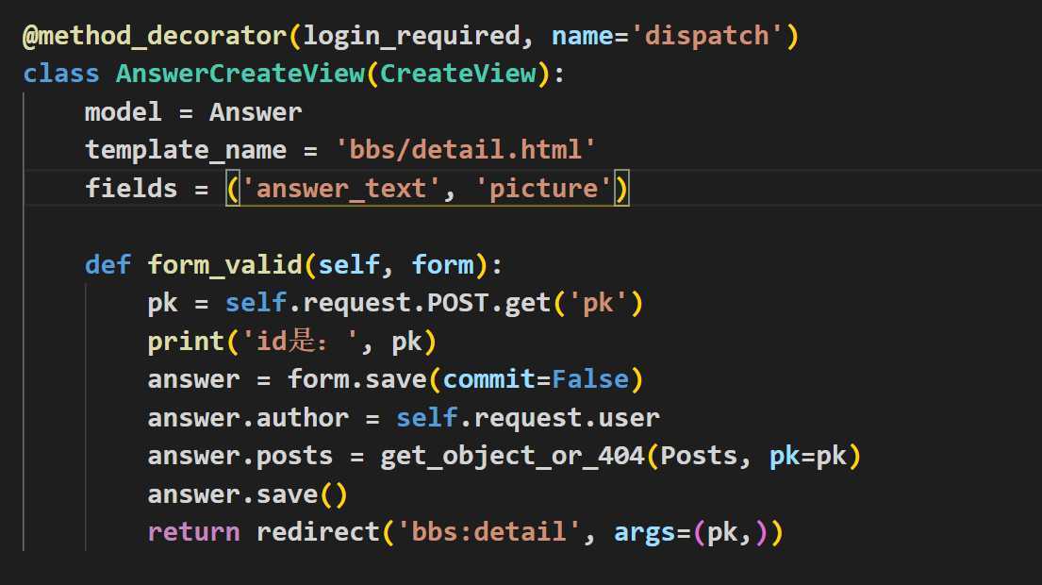The width and height of the screenshot is (1042, 585).
Task: Click the AnswerCreateView class name
Action: (x=240, y=75)
